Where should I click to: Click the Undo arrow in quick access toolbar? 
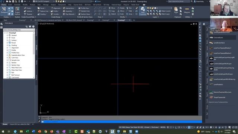coord(25,1)
